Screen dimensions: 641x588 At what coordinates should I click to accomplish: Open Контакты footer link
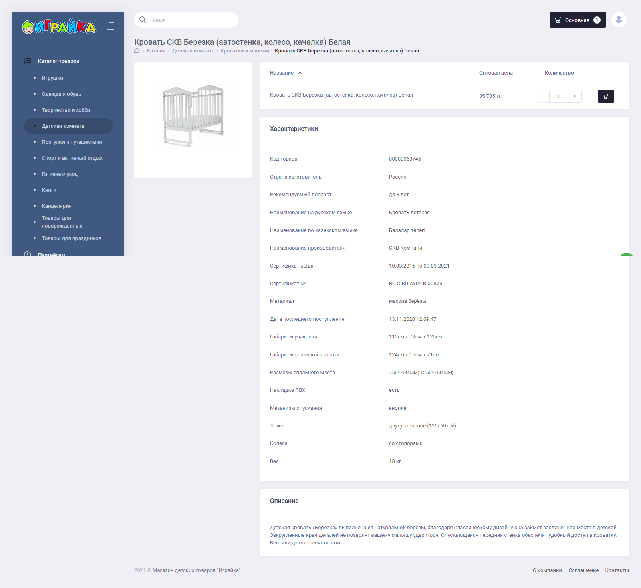(617, 570)
